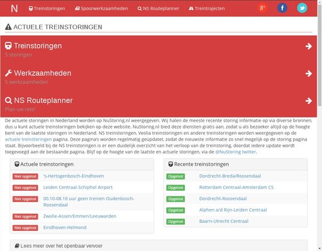Click the Niet opgelost badge for Eindhoven-Helmond
322x251 pixels.
pyautogui.click(x=25, y=228)
